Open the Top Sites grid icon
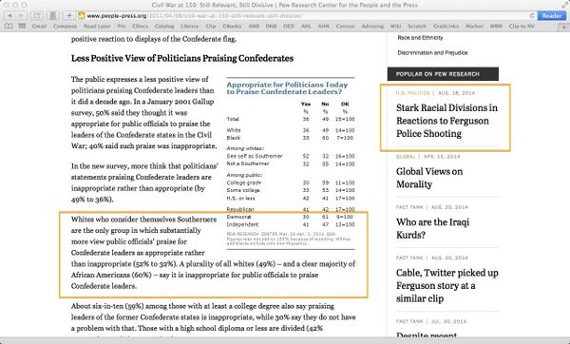Viewport: 570px width, 344px height. [22, 27]
